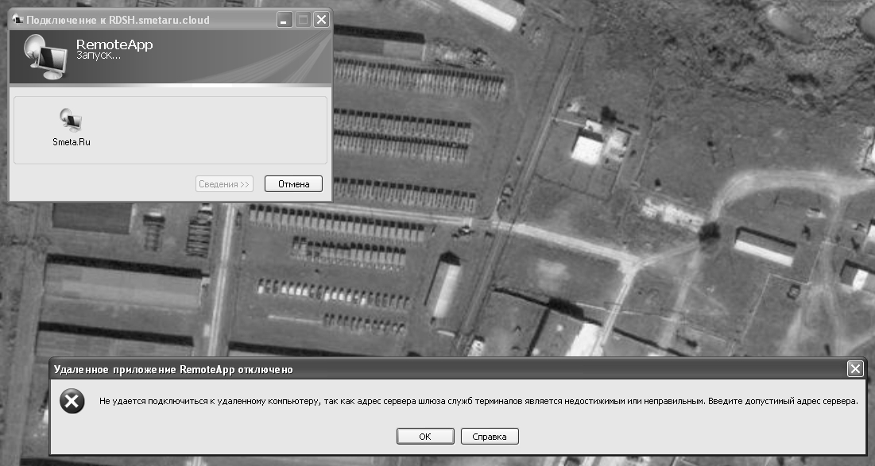This screenshot has width=875, height=466.
Task: Close the Подключение к RDSH.smetaru.cloud window
Action: coord(321,20)
